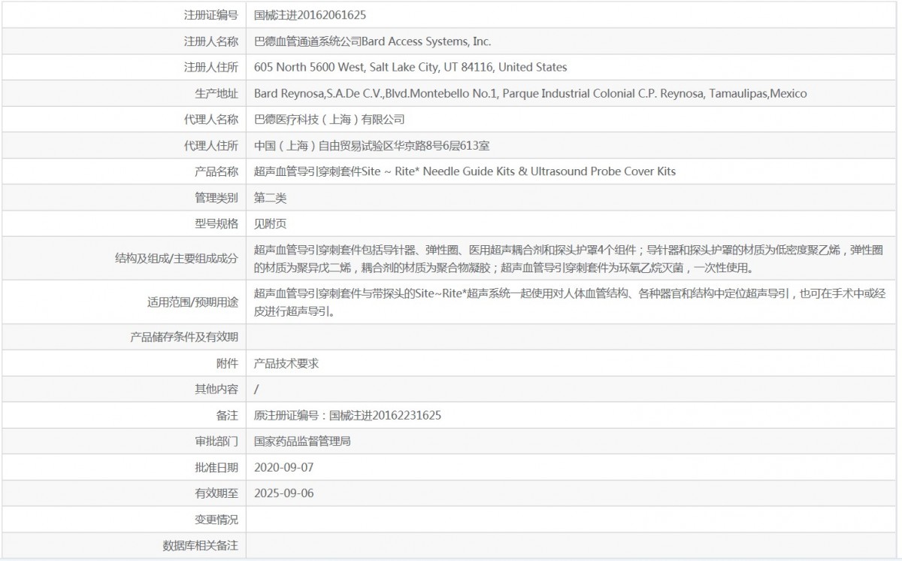Click the 数据库相关备注 label
The width and height of the screenshot is (902, 561).
201,546
